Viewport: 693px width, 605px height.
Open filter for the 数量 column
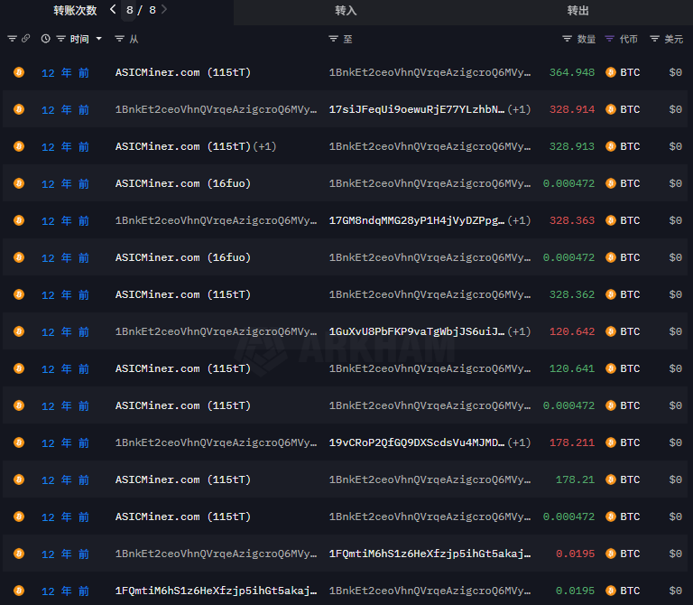(567, 39)
